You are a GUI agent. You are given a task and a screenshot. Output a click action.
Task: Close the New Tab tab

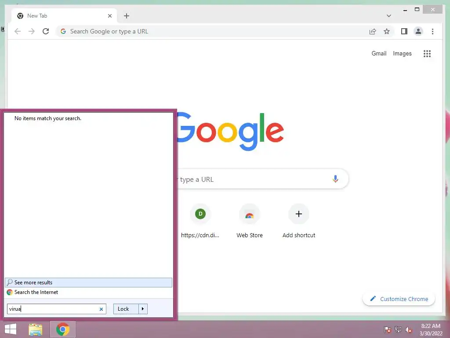[109, 16]
